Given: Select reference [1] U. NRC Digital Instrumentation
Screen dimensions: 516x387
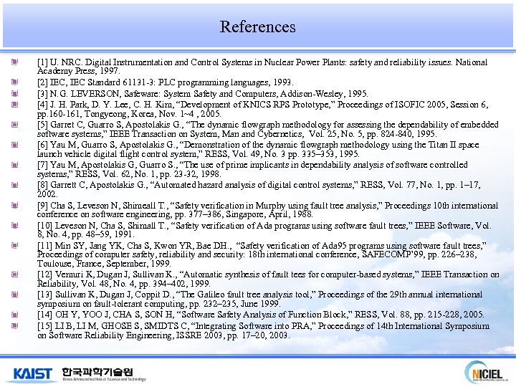Looking at the screenshot, I should pos(262,67).
